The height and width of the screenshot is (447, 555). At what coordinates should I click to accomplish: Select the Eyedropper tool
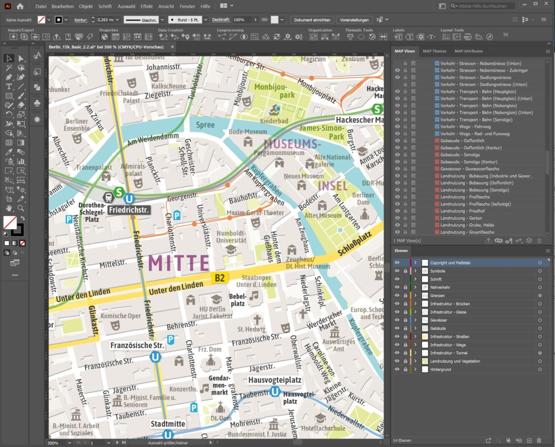[x=8, y=151]
